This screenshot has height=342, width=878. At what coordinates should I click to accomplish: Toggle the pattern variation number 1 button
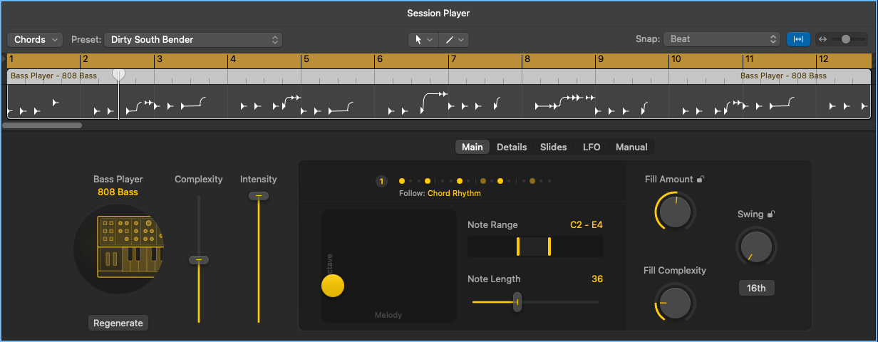click(x=381, y=182)
